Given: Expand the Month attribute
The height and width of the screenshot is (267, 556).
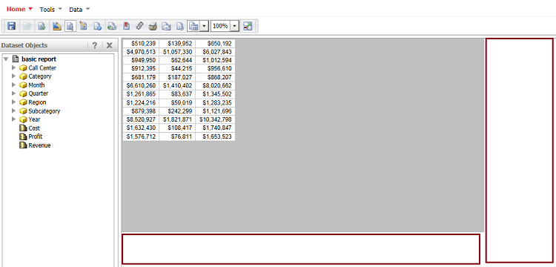Looking at the screenshot, I should [x=14, y=85].
